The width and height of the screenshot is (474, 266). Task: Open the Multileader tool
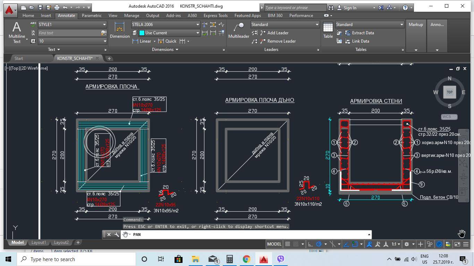click(239, 30)
